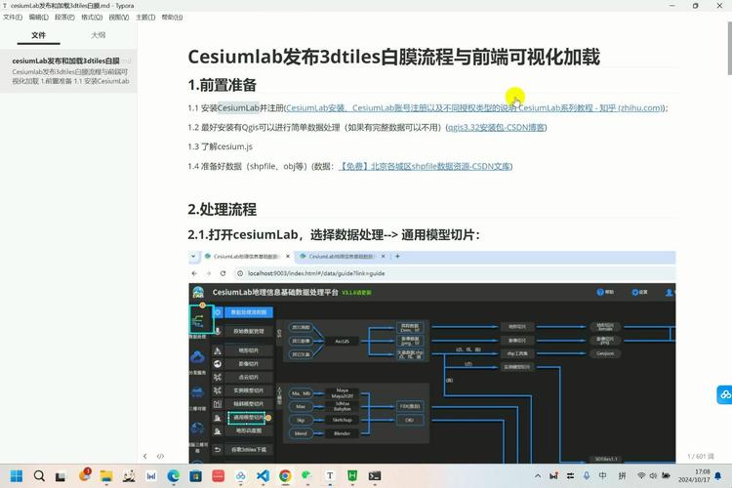The width and height of the screenshot is (732, 488).
Task: Open Task View from the taskbar
Action: click(x=61, y=476)
